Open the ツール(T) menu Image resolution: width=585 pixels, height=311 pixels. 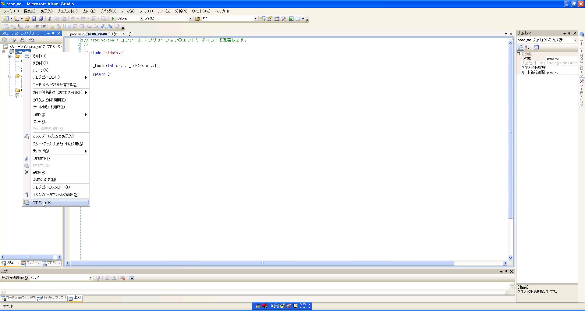(x=146, y=11)
